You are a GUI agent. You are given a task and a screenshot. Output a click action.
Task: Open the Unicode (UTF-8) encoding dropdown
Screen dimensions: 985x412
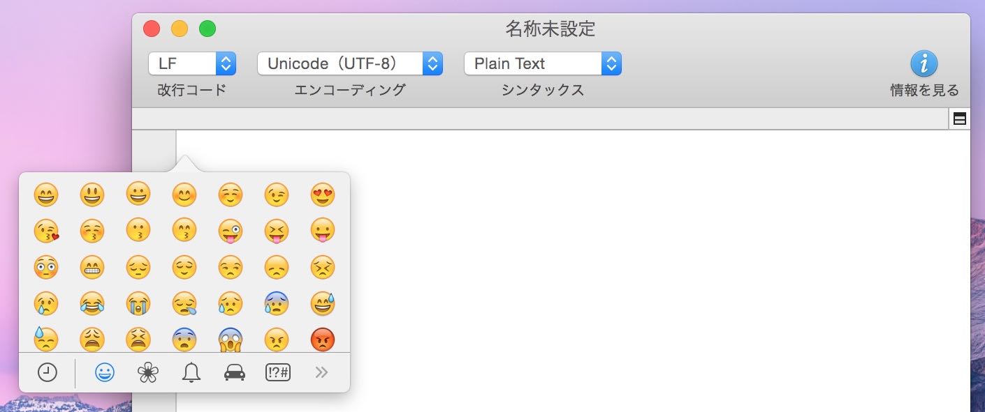(x=350, y=63)
